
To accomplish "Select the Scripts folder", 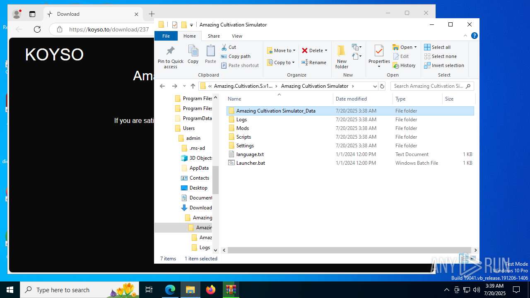I will coord(243,137).
